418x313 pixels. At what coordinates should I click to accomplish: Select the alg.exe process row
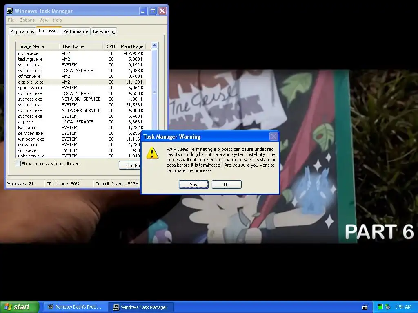click(81, 122)
